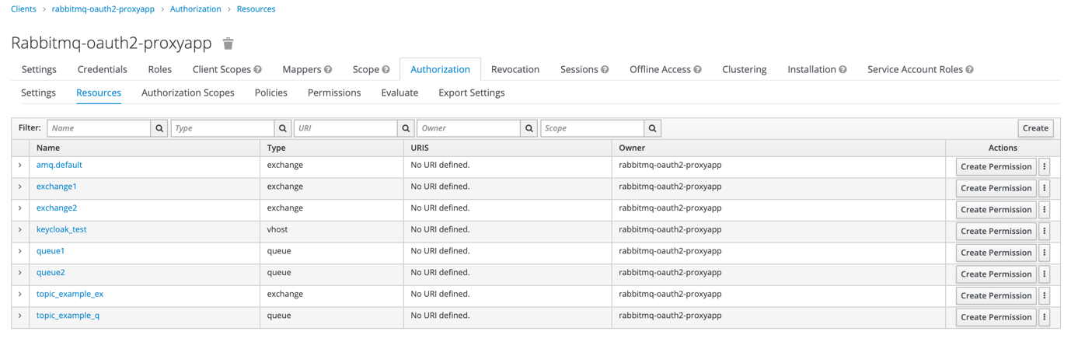Click the search icon for URI filter
This screenshot has height=356, width=1071.
(406, 128)
